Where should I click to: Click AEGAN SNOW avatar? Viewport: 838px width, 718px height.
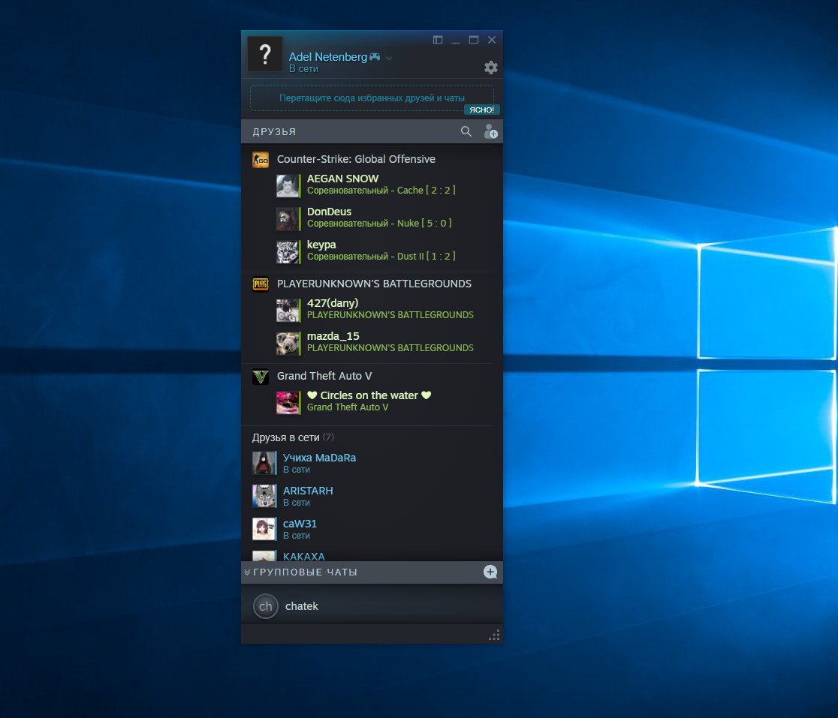coord(288,185)
